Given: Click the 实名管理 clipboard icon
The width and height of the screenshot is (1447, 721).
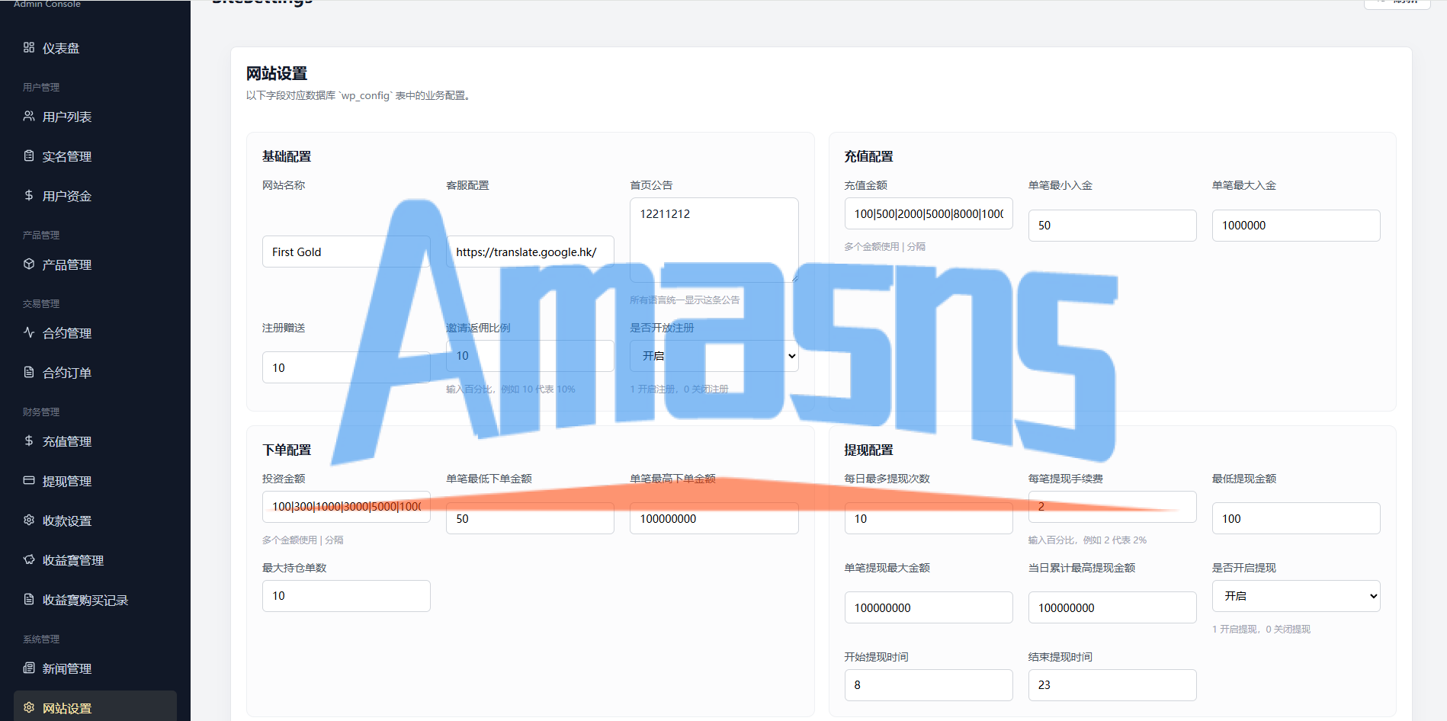Looking at the screenshot, I should (29, 155).
